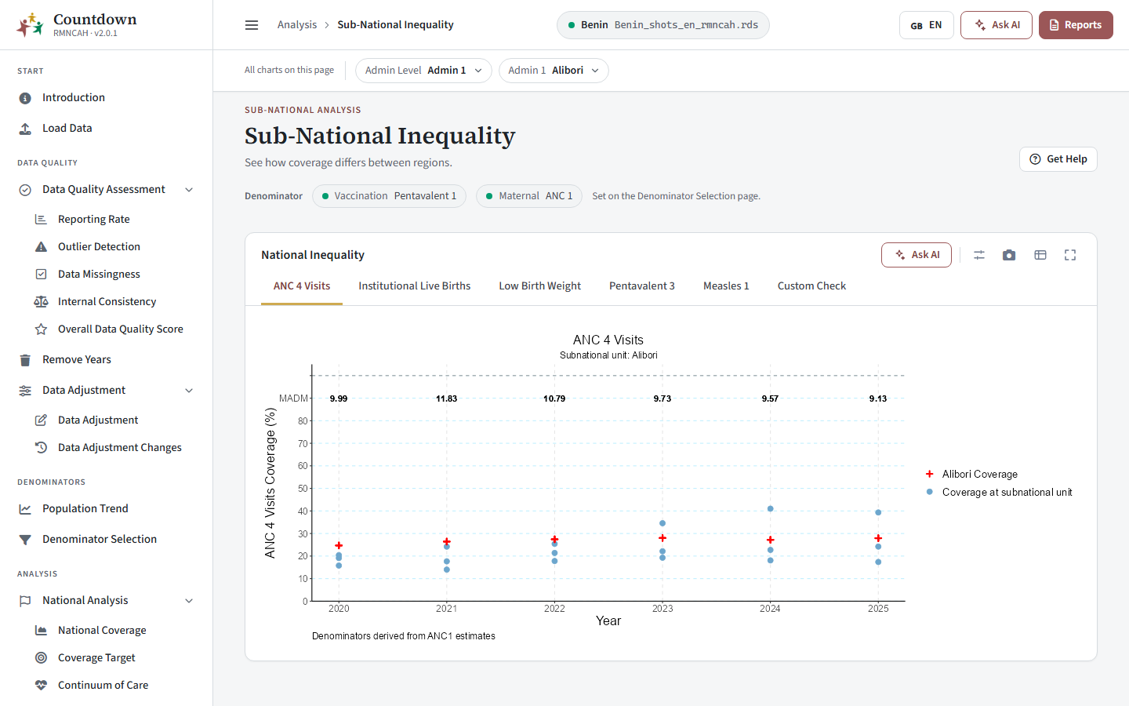Select the Pentavalent 3 tab
The image size is (1129, 706).
click(642, 286)
